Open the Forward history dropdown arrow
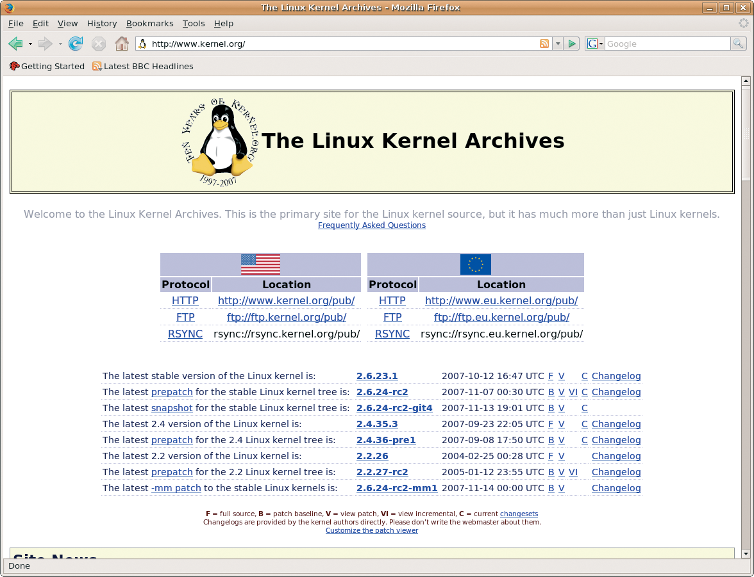Screen dimensions: 754x577 click(60, 44)
